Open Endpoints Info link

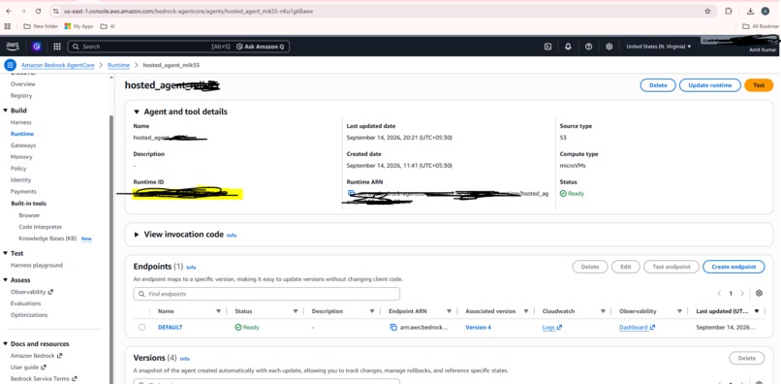[x=191, y=268]
